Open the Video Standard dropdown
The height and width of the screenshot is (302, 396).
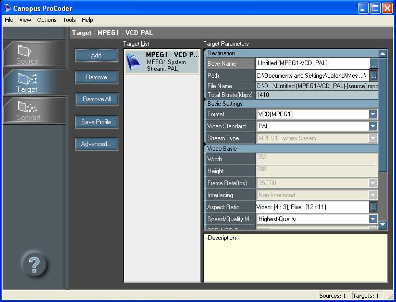click(x=373, y=126)
